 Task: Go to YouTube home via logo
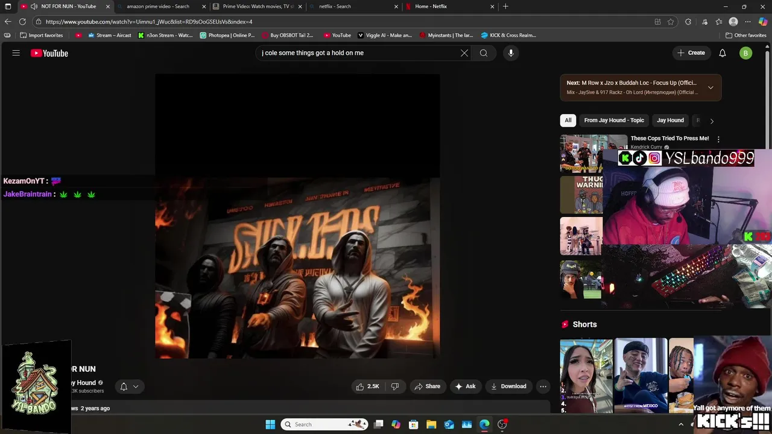[x=49, y=53]
